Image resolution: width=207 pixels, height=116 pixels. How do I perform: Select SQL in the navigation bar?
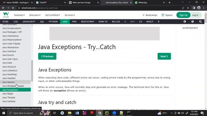[x=42, y=22]
